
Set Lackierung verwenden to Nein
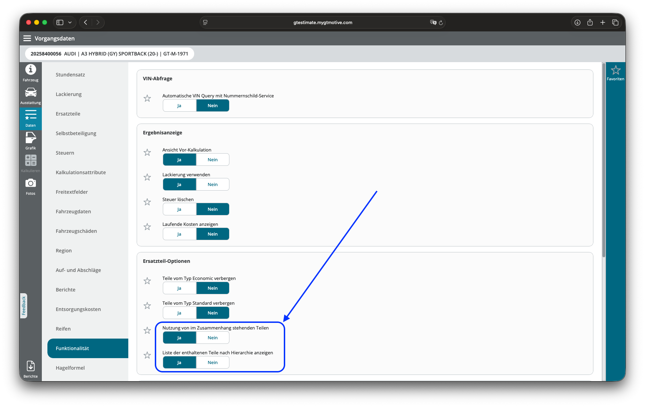213,184
